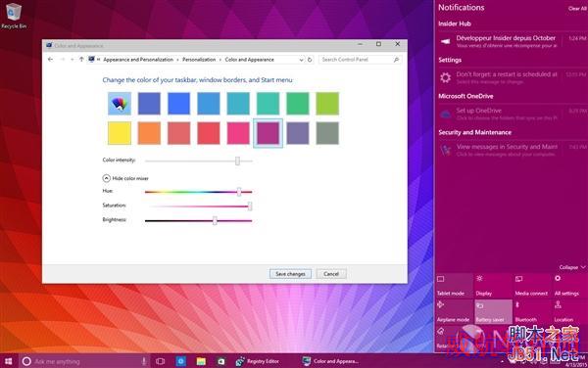
Task: Select Personalization breadcrumb
Action: click(x=199, y=60)
